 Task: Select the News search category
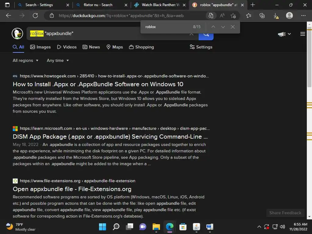91,47
